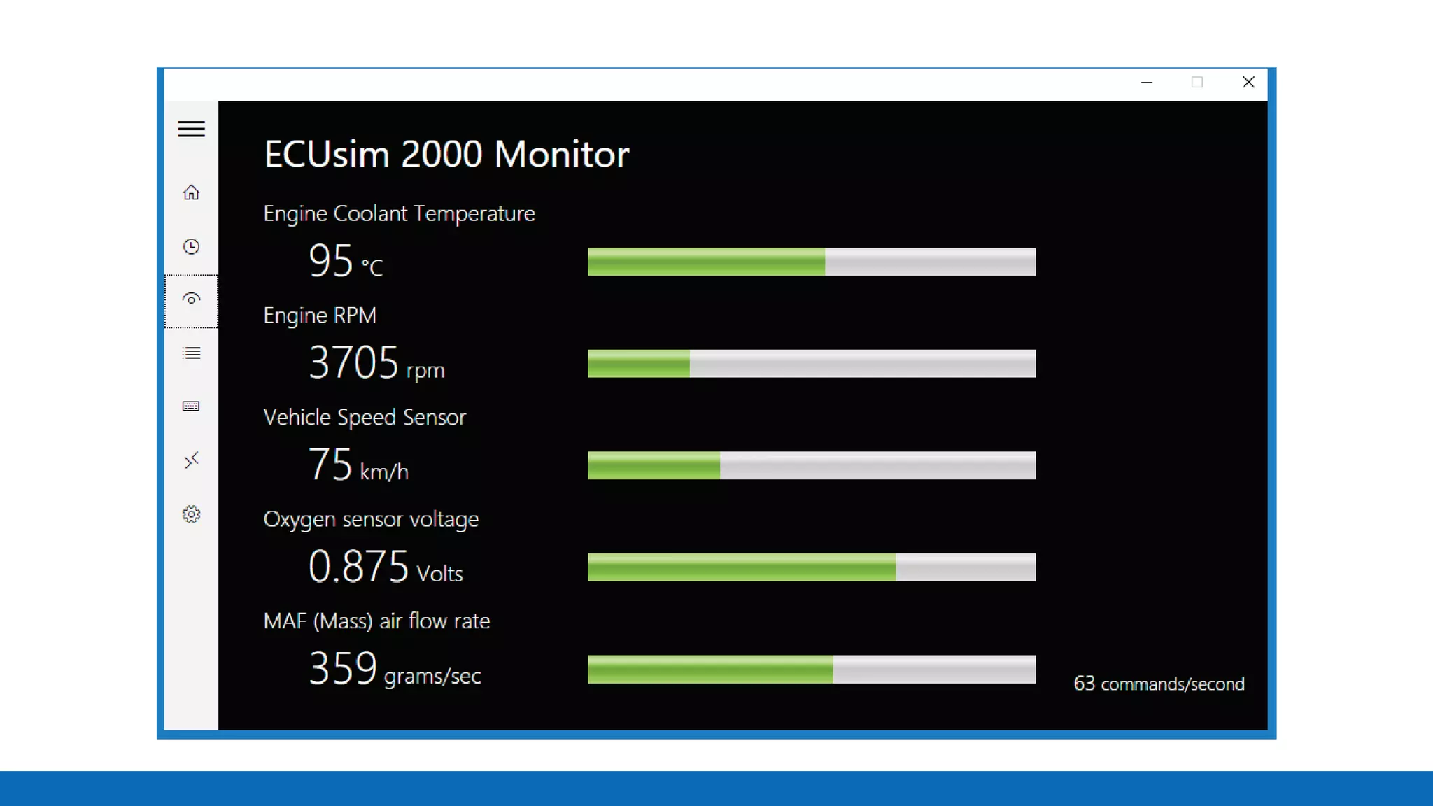Image resolution: width=1433 pixels, height=806 pixels.
Task: Open the keyboard terminal icon
Action: click(191, 406)
